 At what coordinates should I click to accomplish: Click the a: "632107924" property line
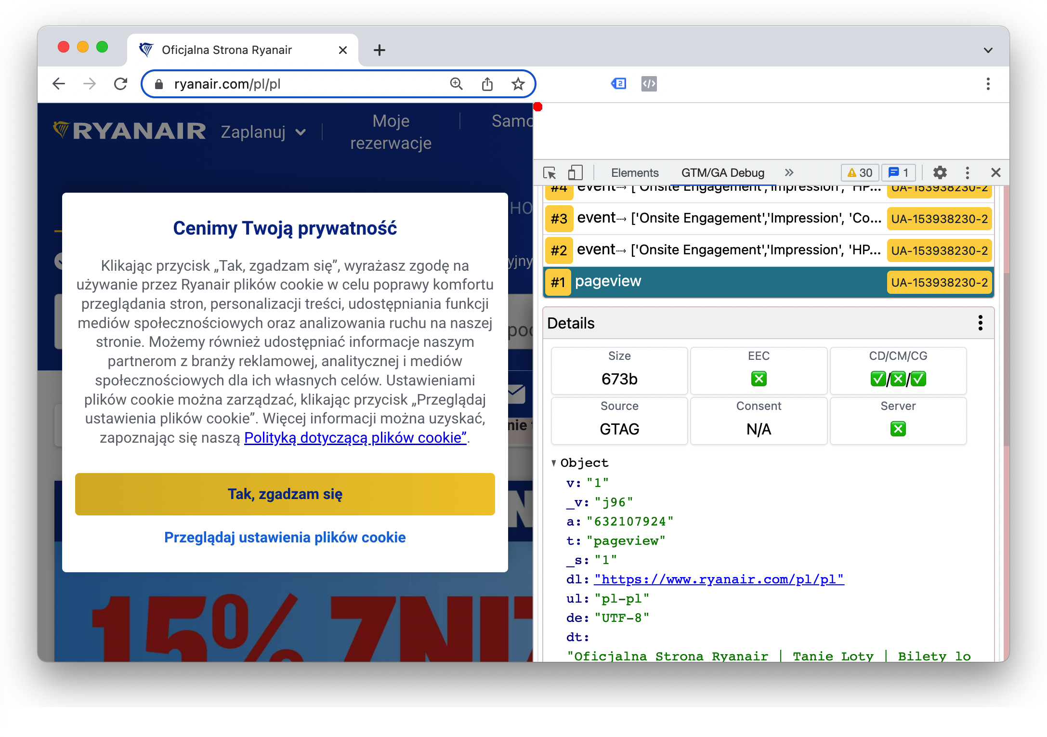619,521
